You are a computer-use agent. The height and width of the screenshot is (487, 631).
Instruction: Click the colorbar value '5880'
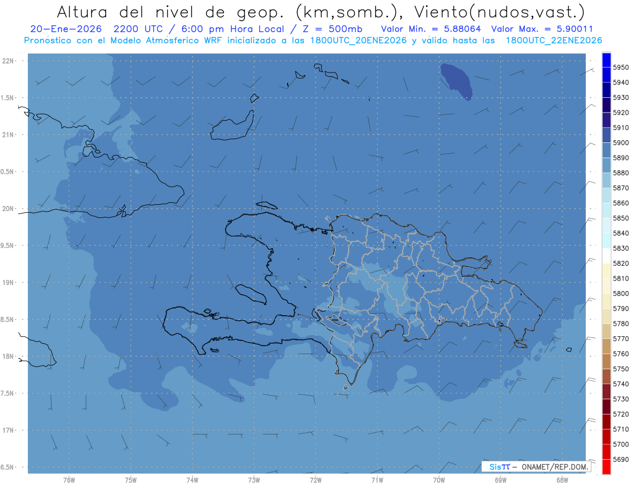click(x=620, y=173)
